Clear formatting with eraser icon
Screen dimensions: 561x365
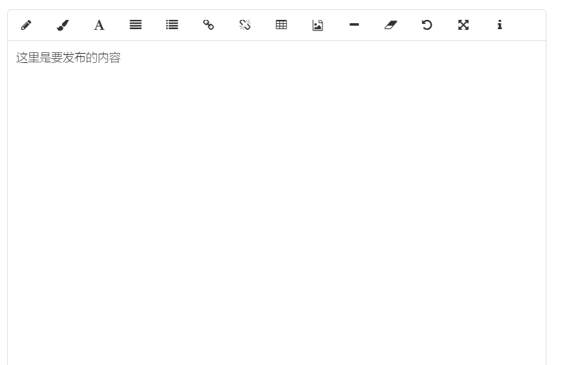pyautogui.click(x=391, y=25)
